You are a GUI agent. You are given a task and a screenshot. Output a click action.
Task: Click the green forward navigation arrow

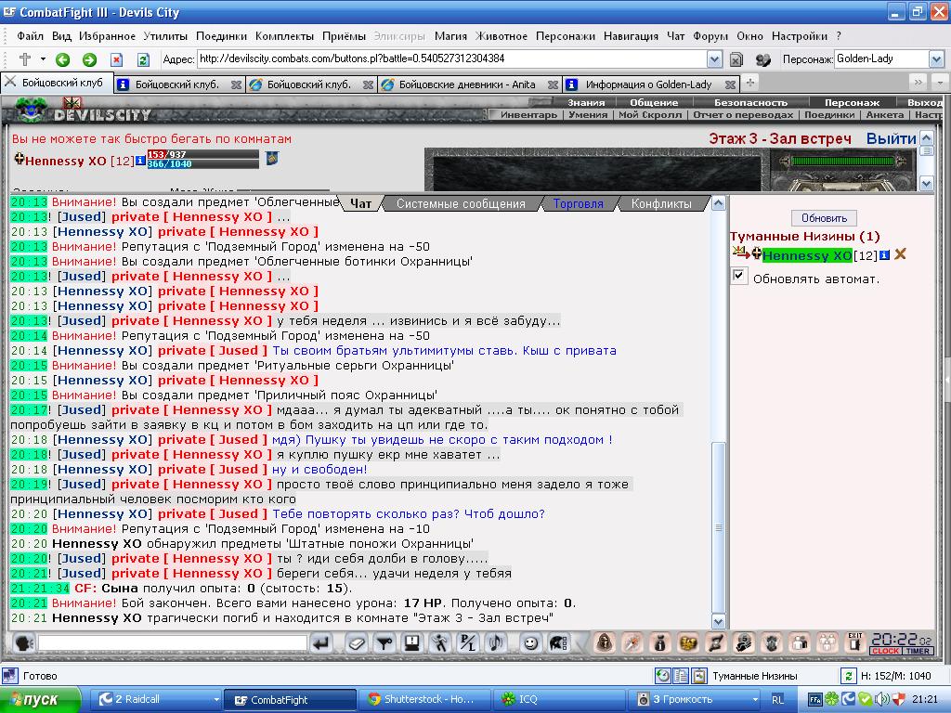90,59
